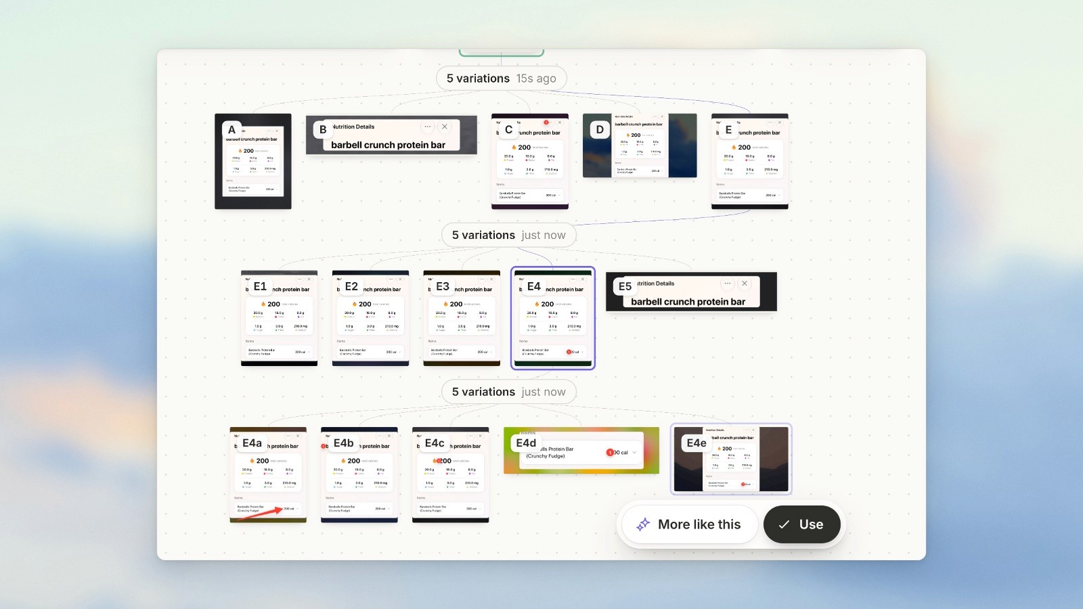The image size is (1083, 609).
Task: Click the sparkle icon in More like this
Action: click(643, 524)
